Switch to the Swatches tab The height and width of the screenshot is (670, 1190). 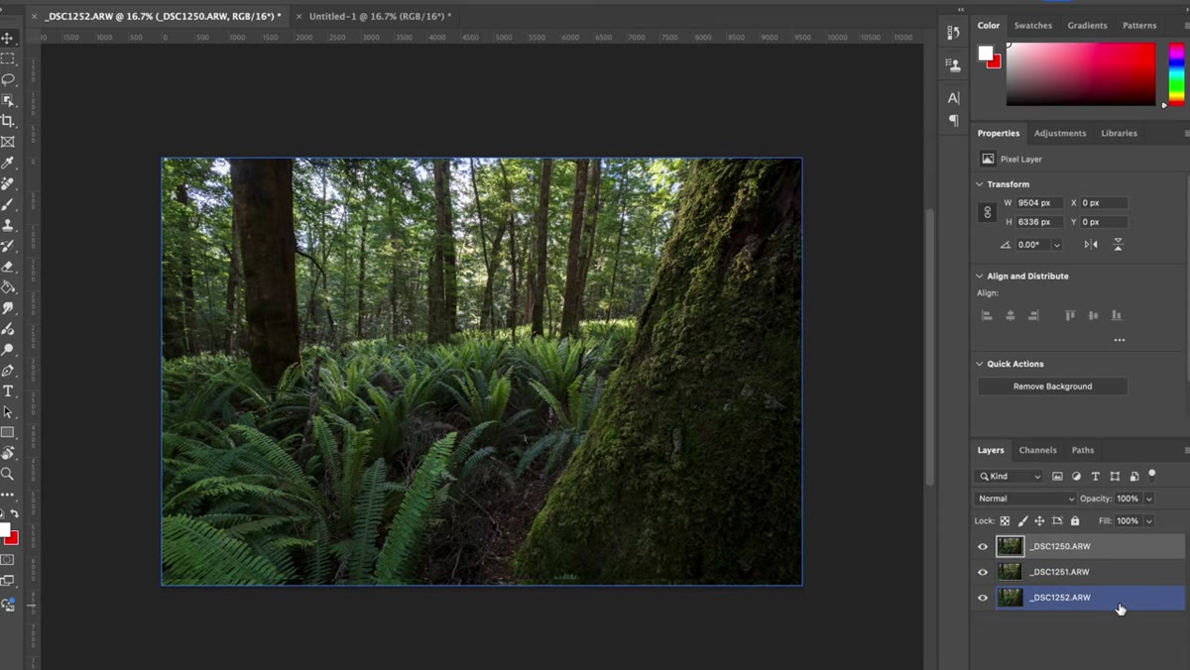1033,25
